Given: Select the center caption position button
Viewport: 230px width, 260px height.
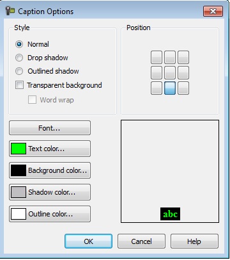Looking at the screenshot, I should [x=170, y=72].
